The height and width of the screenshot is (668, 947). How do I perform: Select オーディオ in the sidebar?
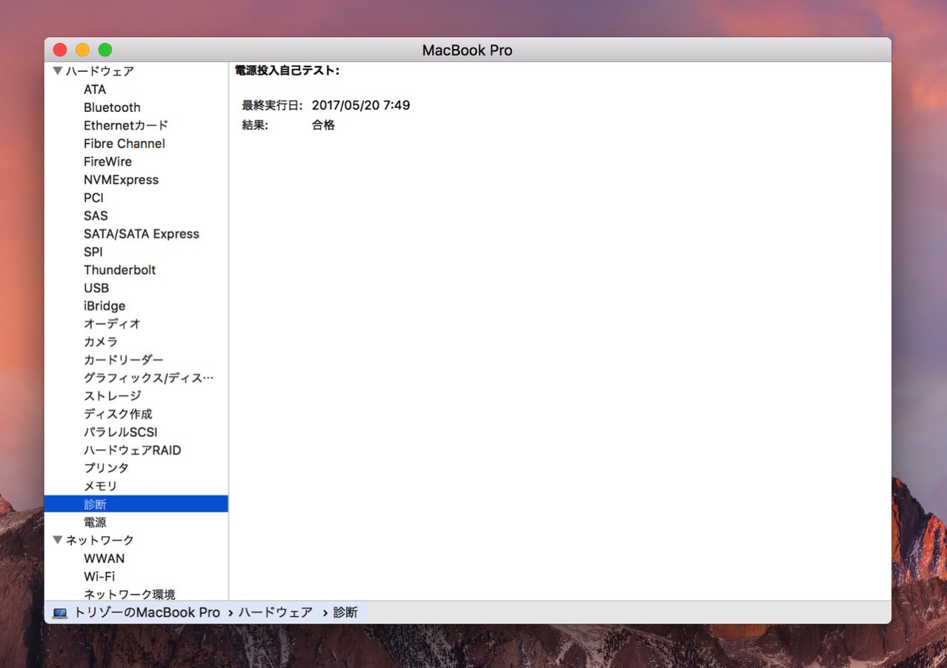tap(112, 324)
